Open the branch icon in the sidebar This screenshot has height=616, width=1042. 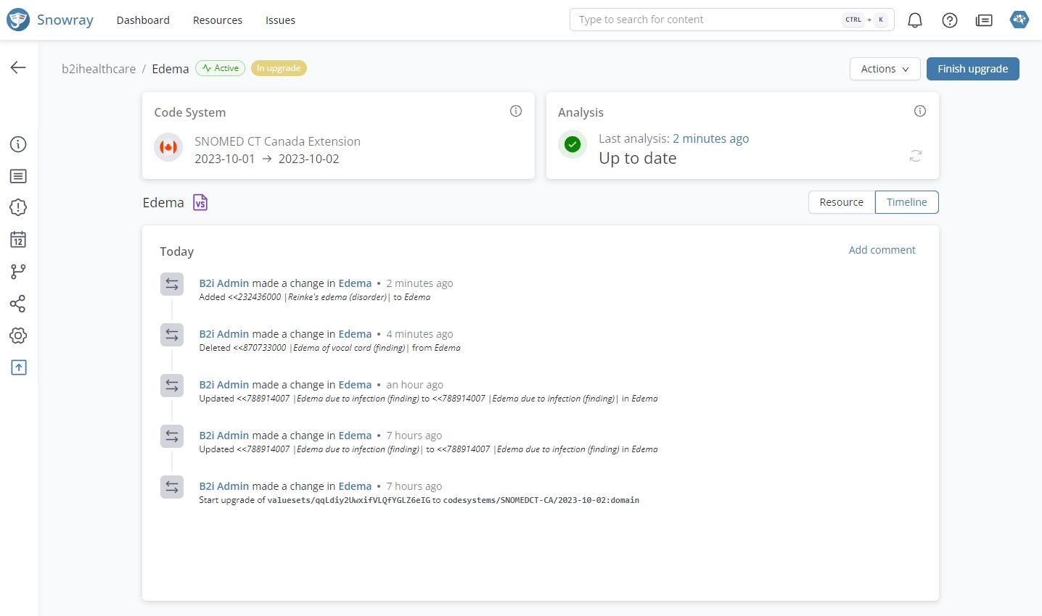tap(18, 271)
